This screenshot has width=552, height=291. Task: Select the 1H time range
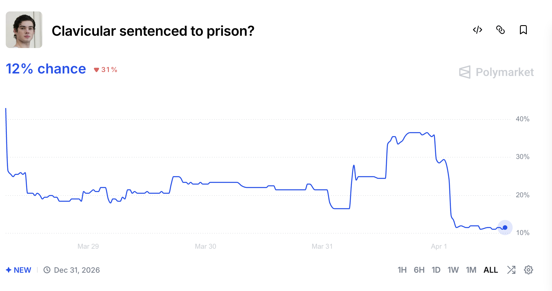click(402, 270)
